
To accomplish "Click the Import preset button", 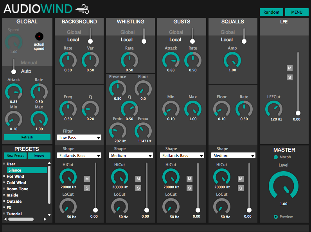I will (39, 156).
